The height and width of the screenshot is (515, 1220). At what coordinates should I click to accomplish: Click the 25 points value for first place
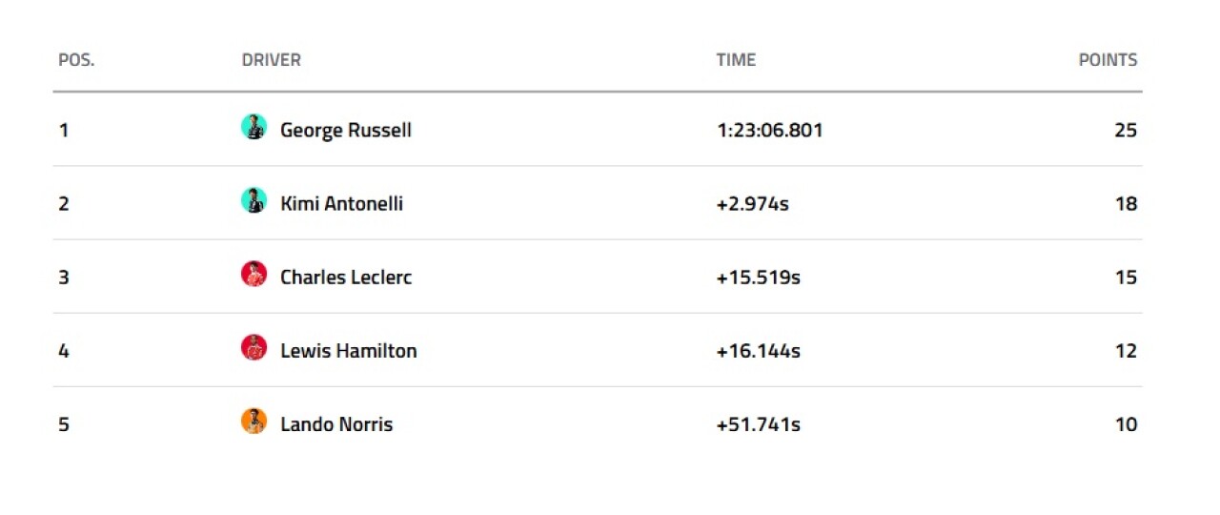[x=1126, y=130]
